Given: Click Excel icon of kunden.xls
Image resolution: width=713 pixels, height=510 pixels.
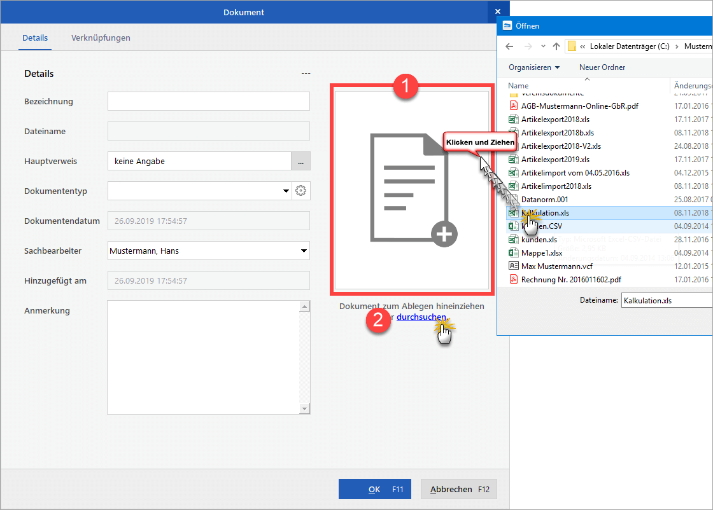Looking at the screenshot, I should click(x=513, y=239).
